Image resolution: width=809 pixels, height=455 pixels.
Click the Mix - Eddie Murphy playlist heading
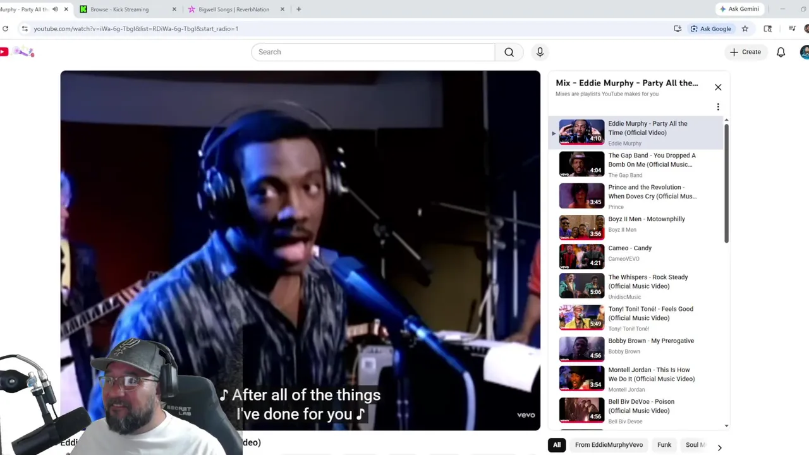[627, 83]
